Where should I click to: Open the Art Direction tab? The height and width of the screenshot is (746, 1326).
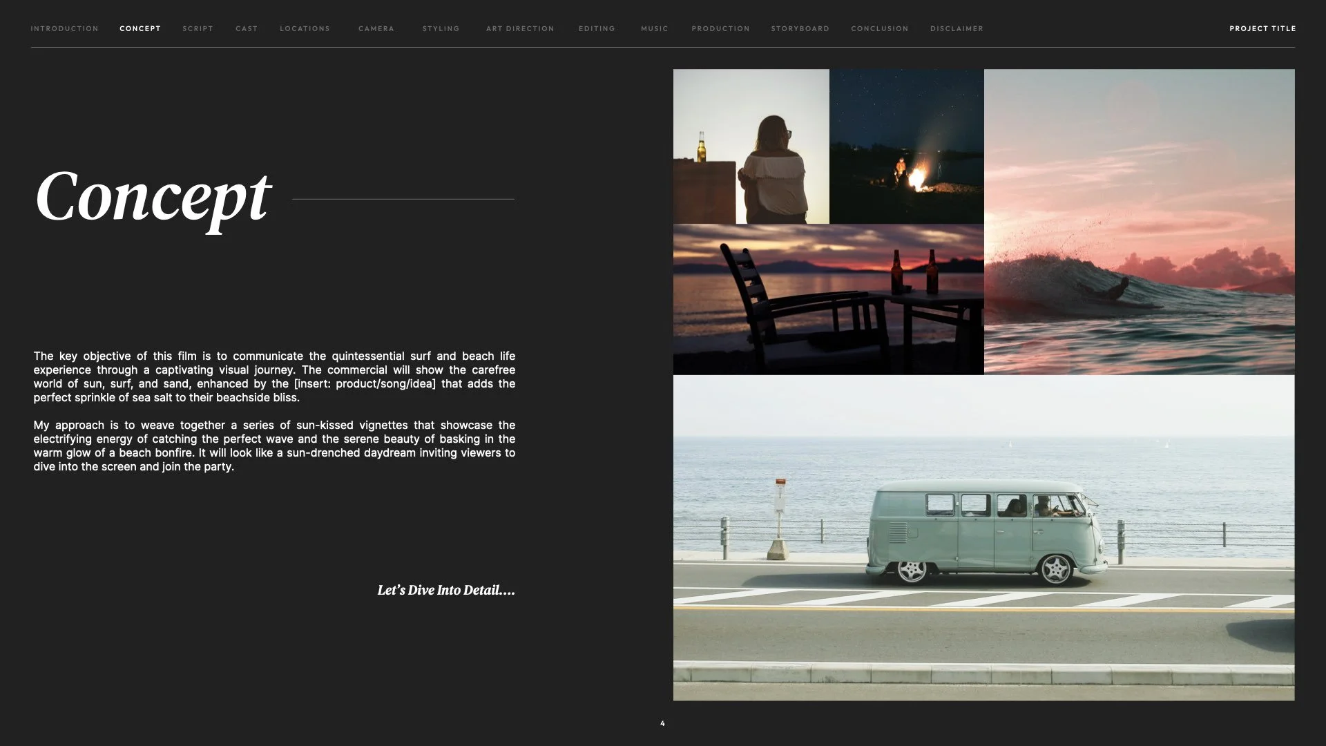pyautogui.click(x=520, y=28)
